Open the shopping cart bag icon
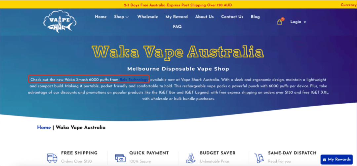The image size is (357, 166). pos(280,22)
